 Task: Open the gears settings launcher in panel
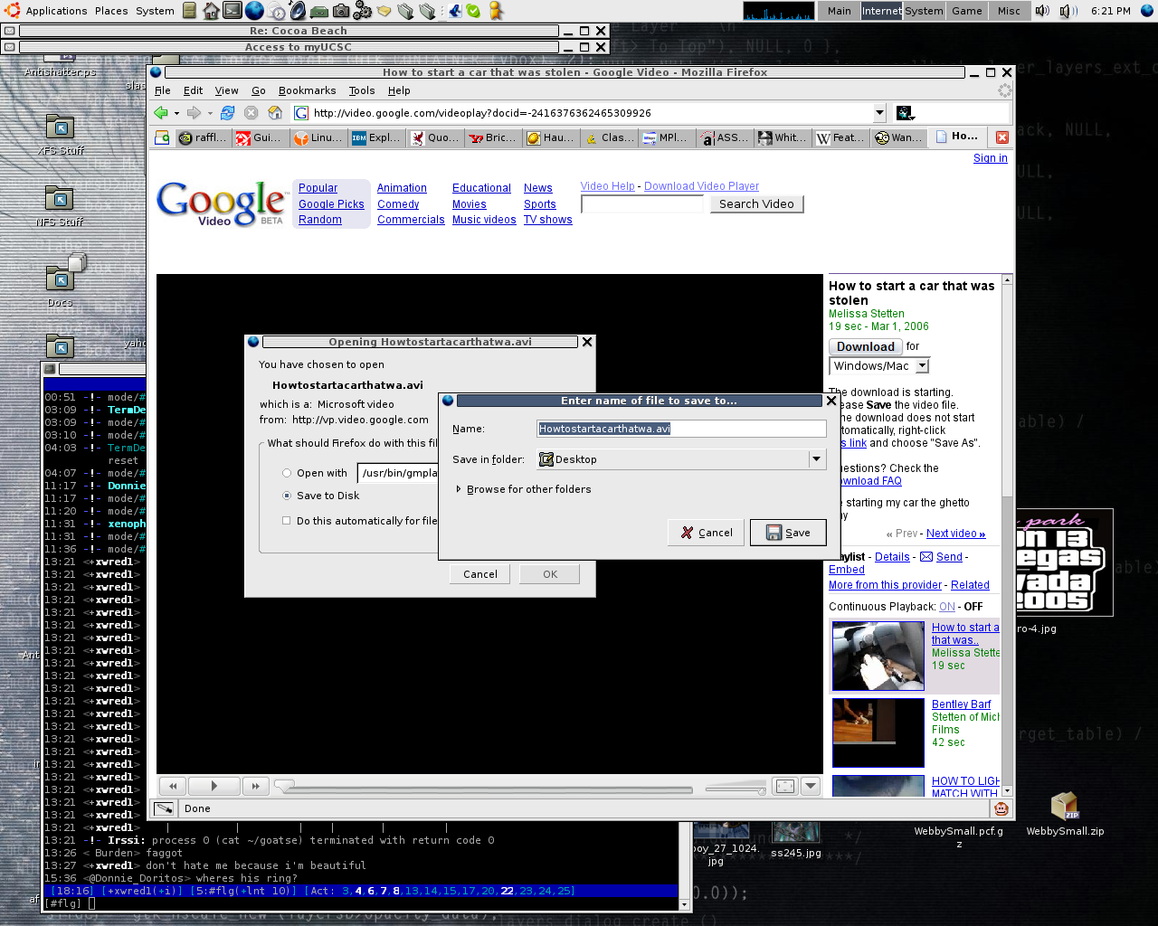pyautogui.click(x=363, y=11)
